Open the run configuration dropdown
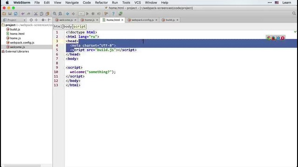298x167 pixels. [81, 13]
